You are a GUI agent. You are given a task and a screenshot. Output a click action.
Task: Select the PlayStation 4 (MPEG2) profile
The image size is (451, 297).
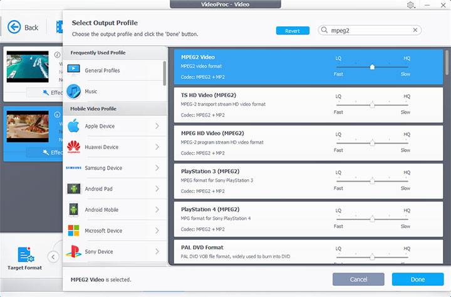[x=308, y=219]
